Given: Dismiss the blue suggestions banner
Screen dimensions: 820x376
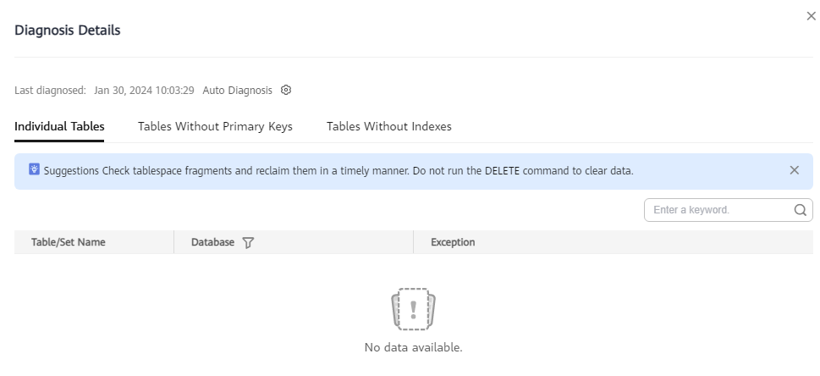Looking at the screenshot, I should pyautogui.click(x=794, y=170).
